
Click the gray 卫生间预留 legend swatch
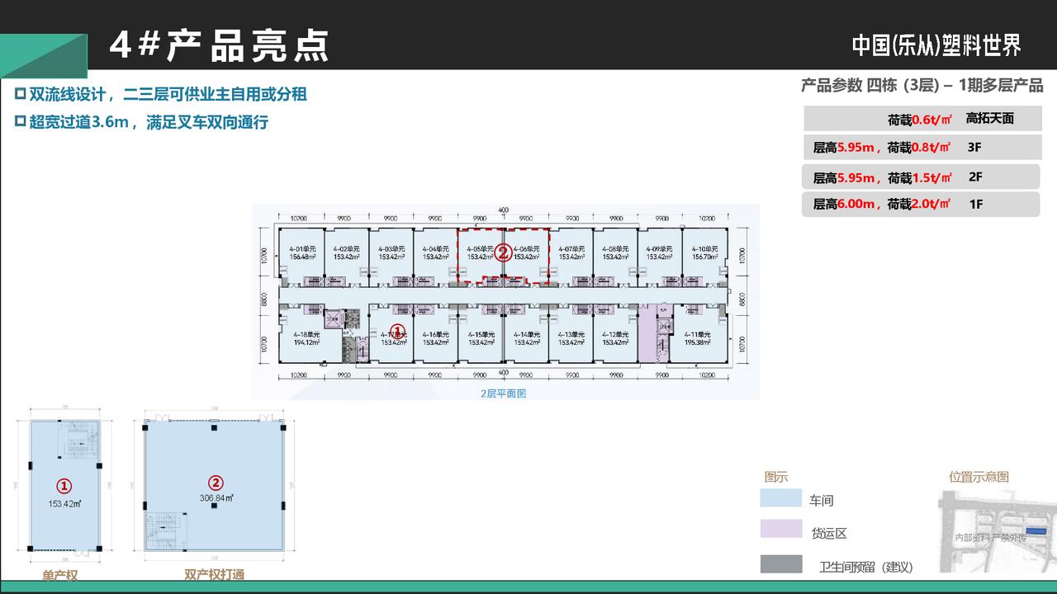point(781,564)
